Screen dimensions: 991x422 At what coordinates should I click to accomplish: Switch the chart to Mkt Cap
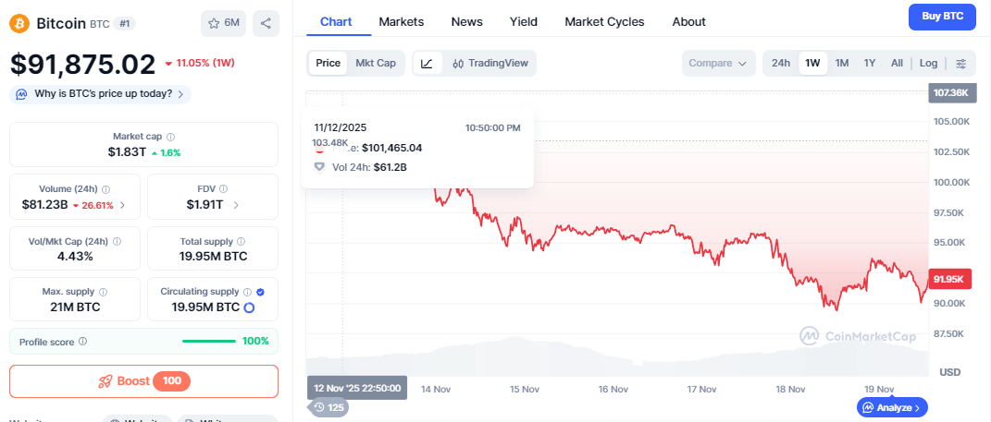376,63
